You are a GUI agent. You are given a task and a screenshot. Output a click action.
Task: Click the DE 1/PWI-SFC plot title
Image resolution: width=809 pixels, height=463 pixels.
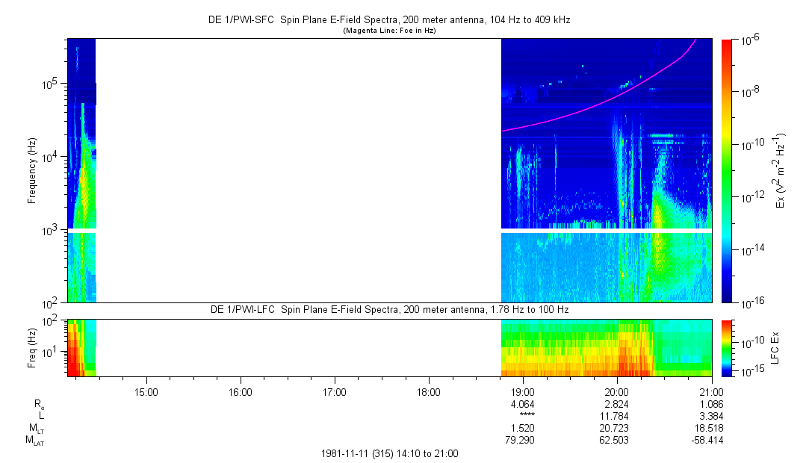point(388,21)
